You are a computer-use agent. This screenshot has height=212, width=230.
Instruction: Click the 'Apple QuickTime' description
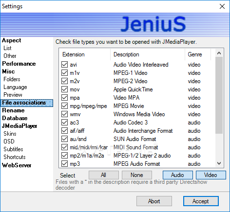point(133,89)
